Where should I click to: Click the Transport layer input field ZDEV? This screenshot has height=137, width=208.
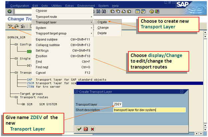(x=118, y=104)
